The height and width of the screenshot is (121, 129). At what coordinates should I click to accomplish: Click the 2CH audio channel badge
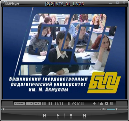(x=37, y=103)
